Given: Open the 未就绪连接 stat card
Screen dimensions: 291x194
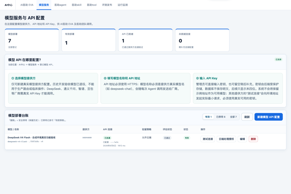Looking at the screenshot, I should click(x=202, y=40).
